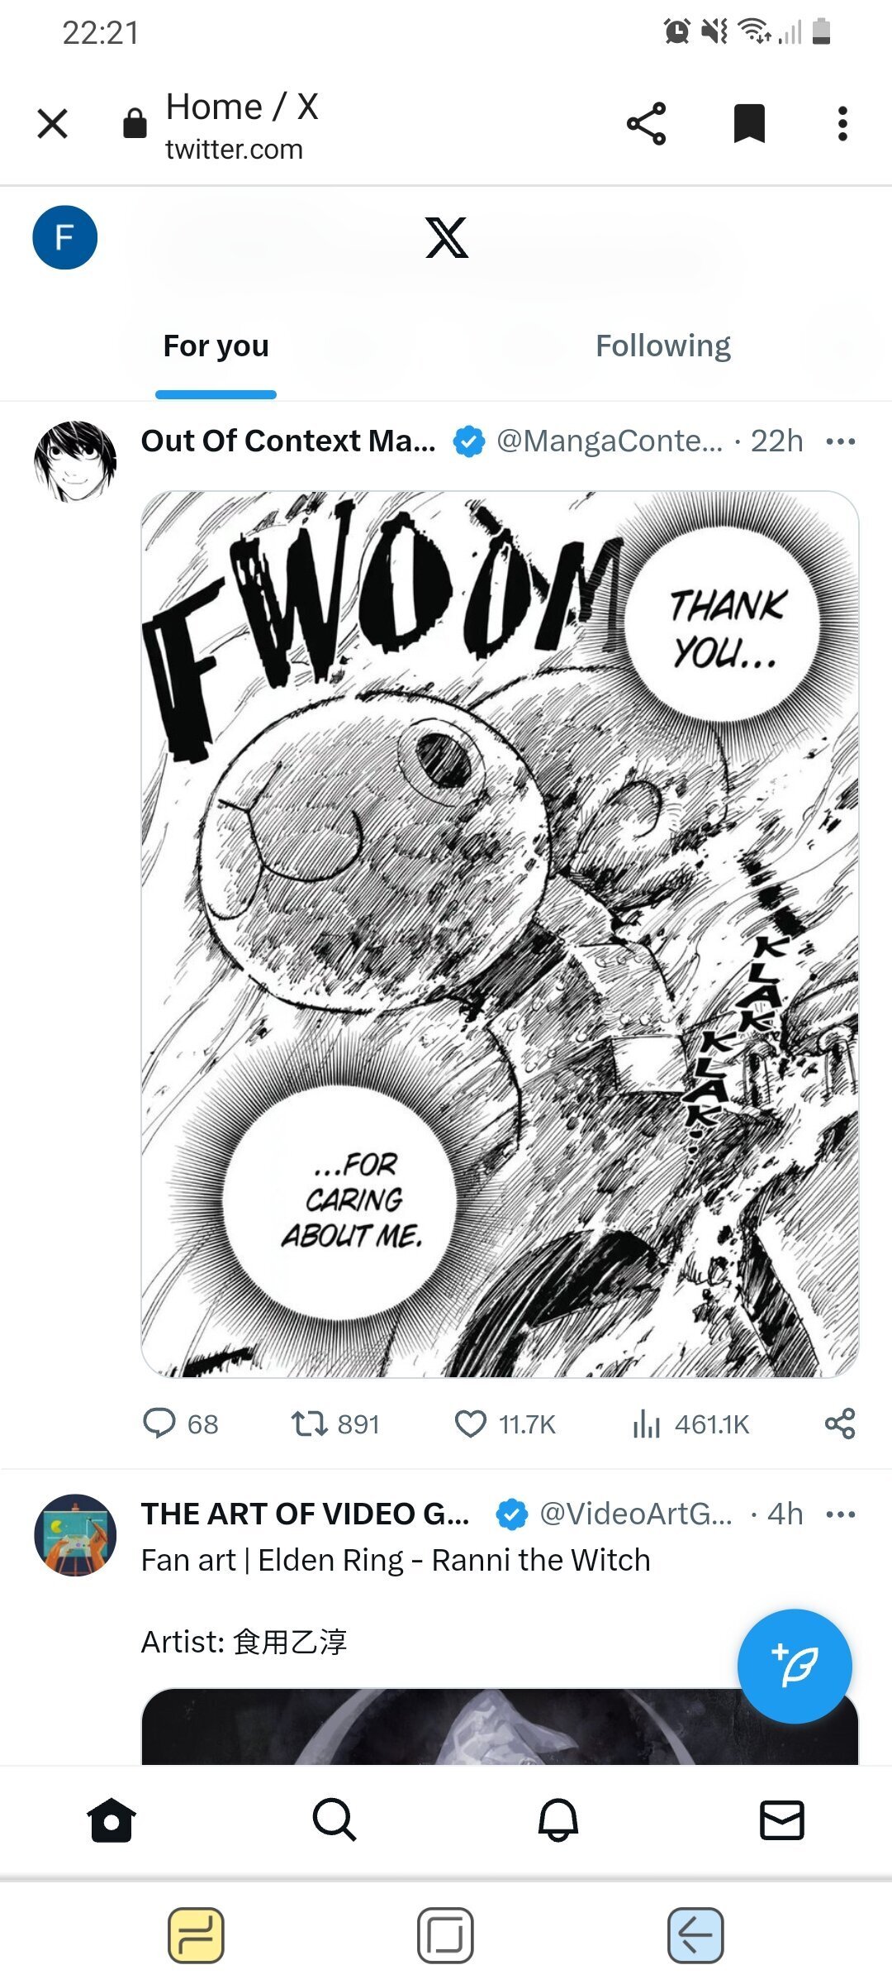Open the FWOOM manga panel image
This screenshot has height=1984, width=892.
pyautogui.click(x=500, y=934)
